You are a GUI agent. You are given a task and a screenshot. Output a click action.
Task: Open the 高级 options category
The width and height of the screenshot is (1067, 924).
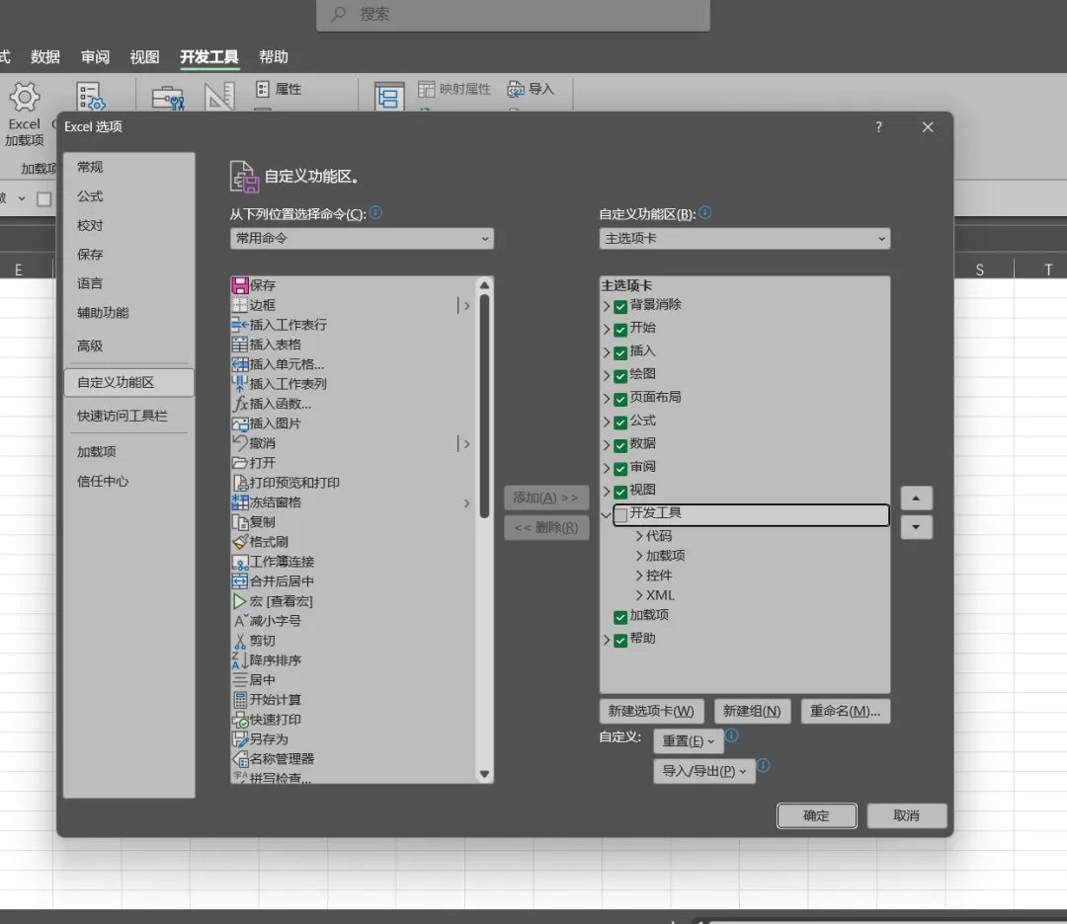click(x=128, y=346)
